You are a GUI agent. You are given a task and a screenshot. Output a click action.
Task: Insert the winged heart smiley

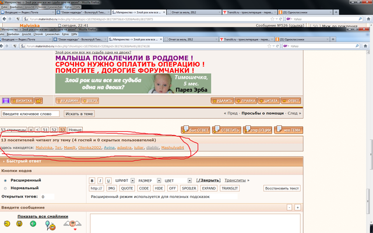click(73, 224)
